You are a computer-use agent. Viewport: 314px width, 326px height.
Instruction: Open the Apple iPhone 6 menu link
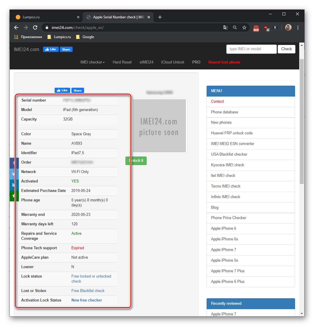[251, 229]
